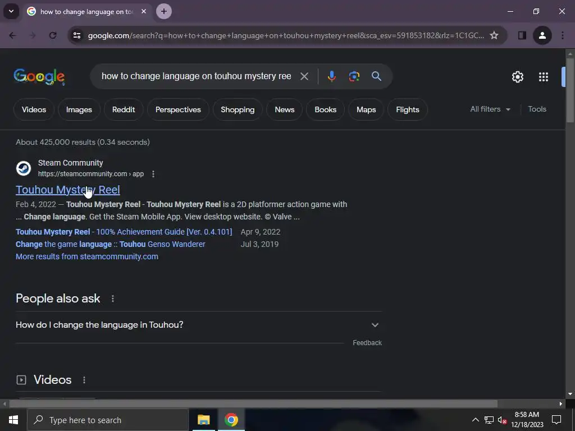
Task: Open the All filters dropdown
Action: [490, 109]
